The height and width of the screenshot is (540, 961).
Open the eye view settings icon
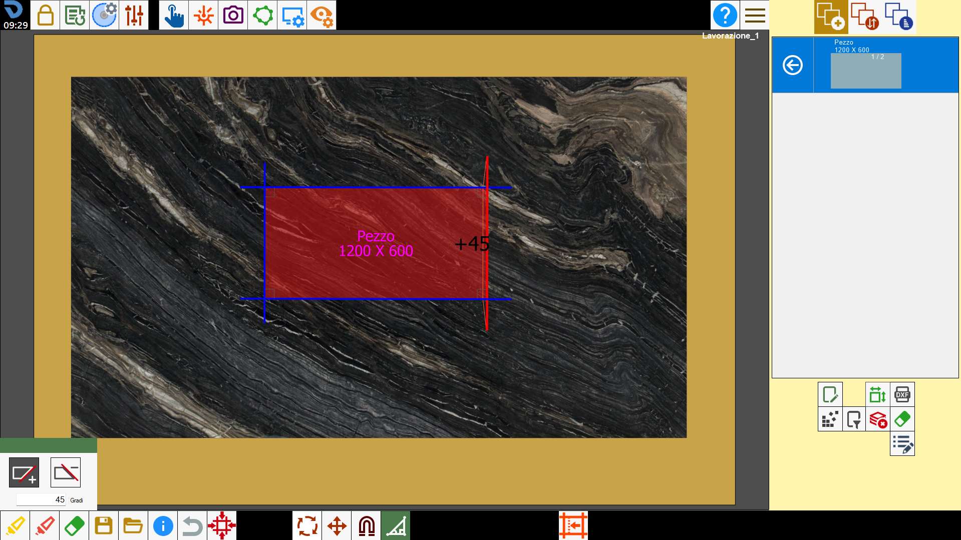click(x=322, y=15)
